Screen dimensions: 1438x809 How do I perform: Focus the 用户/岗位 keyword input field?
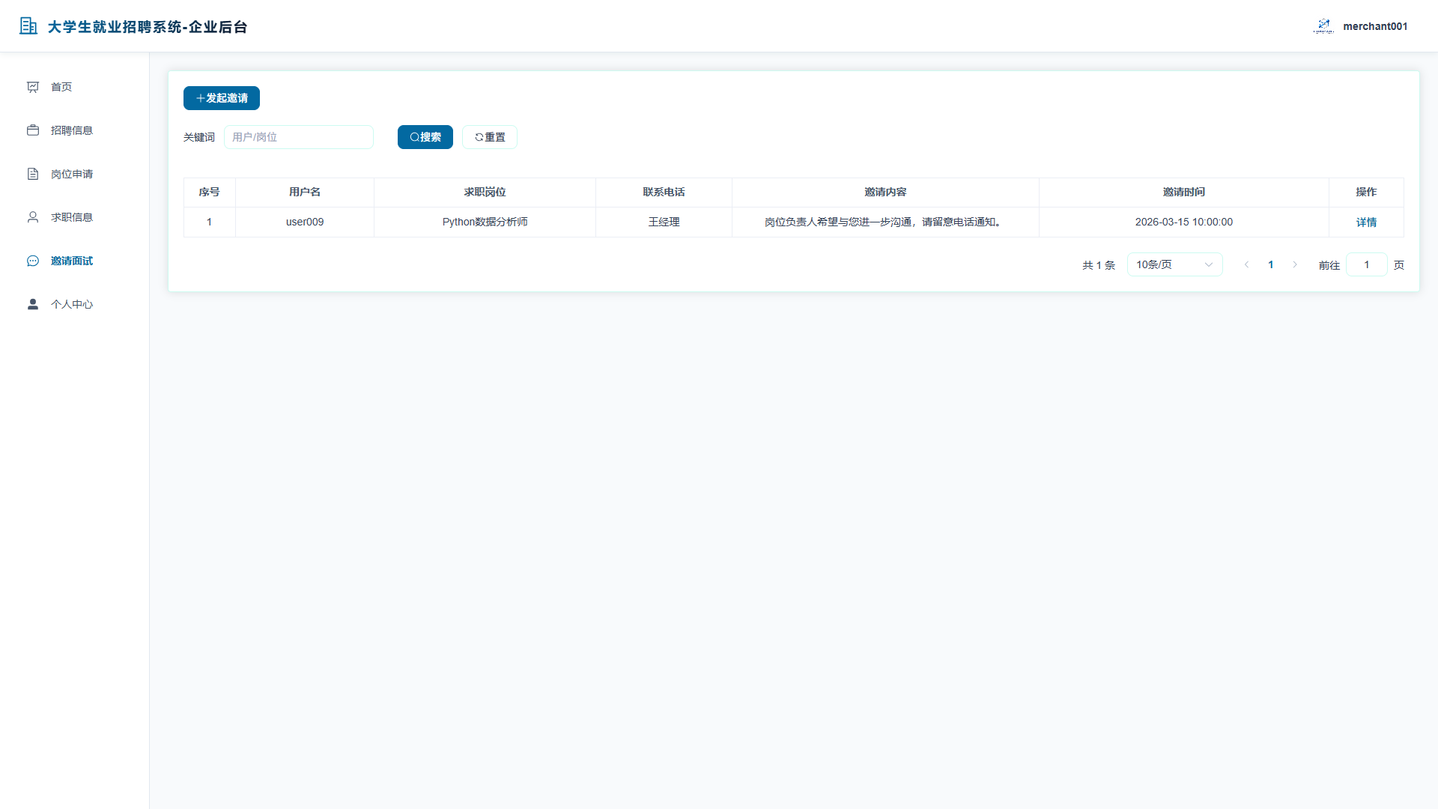[299, 137]
